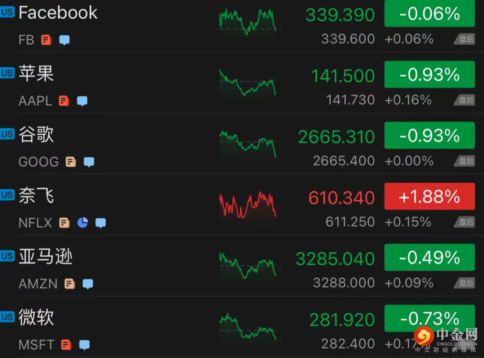Toggle Facebook's -0.06% change badge
484x358 pixels.
pos(429,14)
